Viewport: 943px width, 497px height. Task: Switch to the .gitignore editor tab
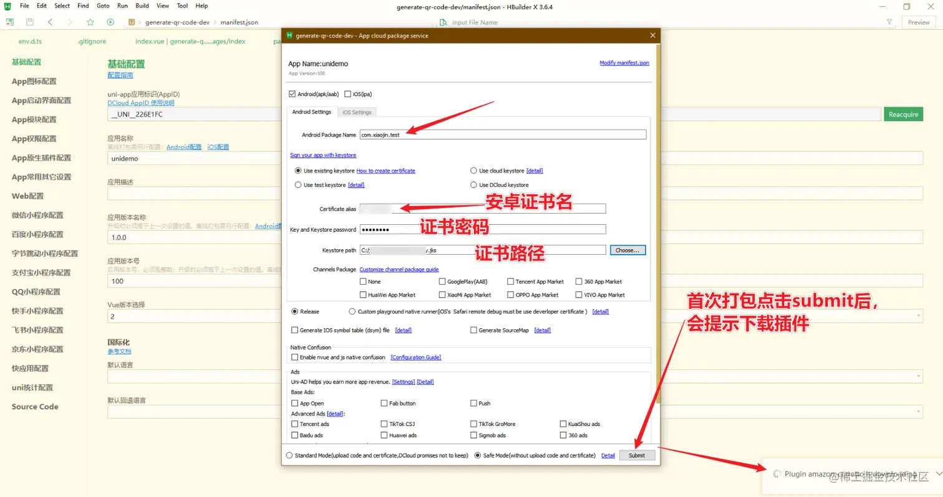point(92,41)
